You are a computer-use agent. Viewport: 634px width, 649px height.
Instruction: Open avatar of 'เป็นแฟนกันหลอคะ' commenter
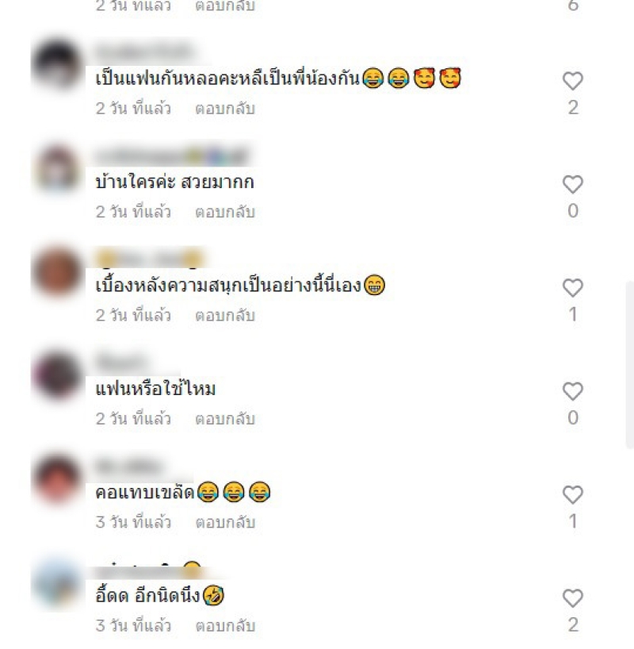(57, 64)
